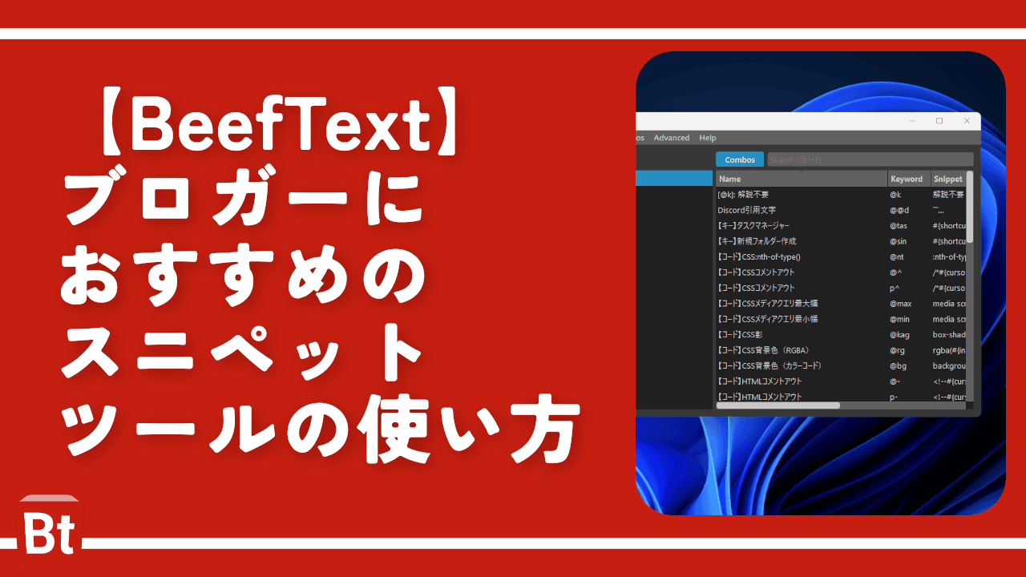This screenshot has width=1026, height=577.
Task: Focus the Search (Ctrl+F) field
Action: click(x=870, y=159)
